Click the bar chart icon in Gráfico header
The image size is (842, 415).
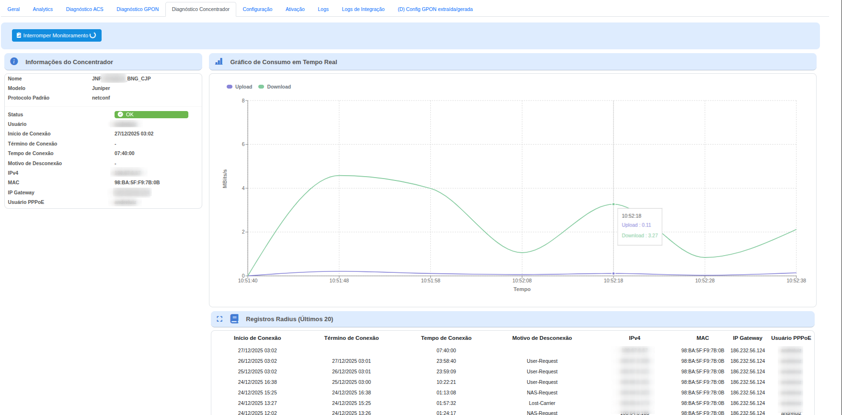click(x=219, y=62)
